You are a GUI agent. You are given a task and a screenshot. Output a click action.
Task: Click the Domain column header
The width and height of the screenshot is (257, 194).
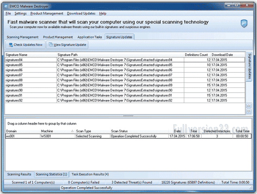click(23, 131)
